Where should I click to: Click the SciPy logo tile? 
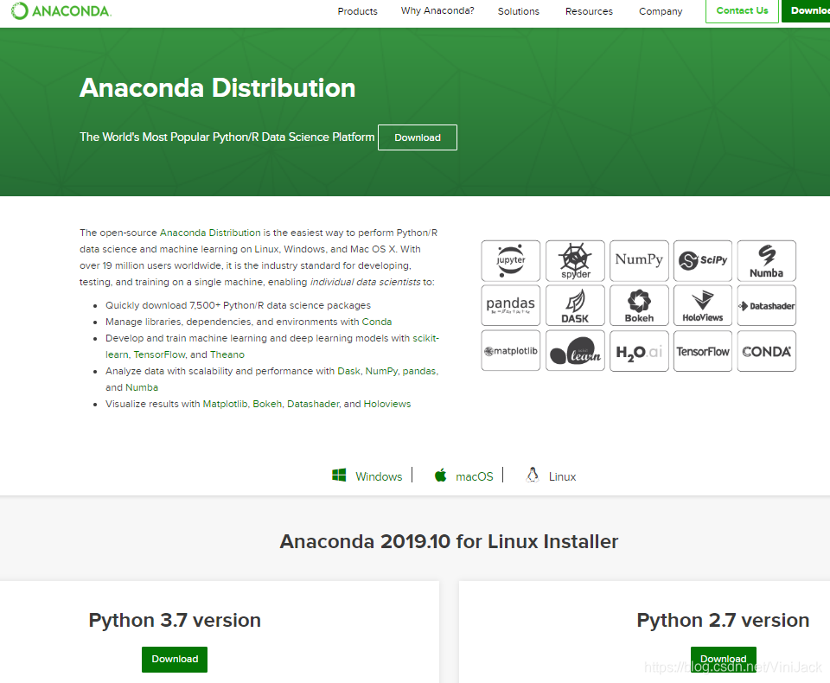[702, 260]
